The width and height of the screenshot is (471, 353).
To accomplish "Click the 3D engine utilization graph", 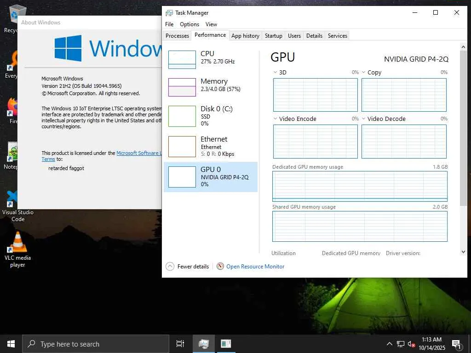I will click(316, 95).
